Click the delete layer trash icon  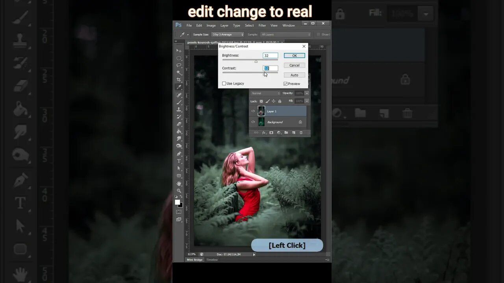coord(301,132)
